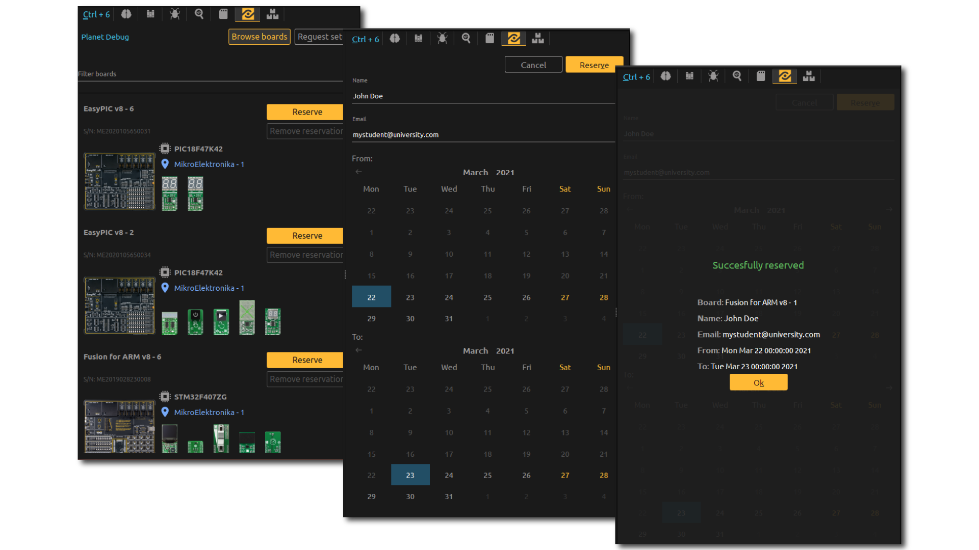Choose March 30 in the To calendar
The image size is (979, 550).
coord(410,496)
